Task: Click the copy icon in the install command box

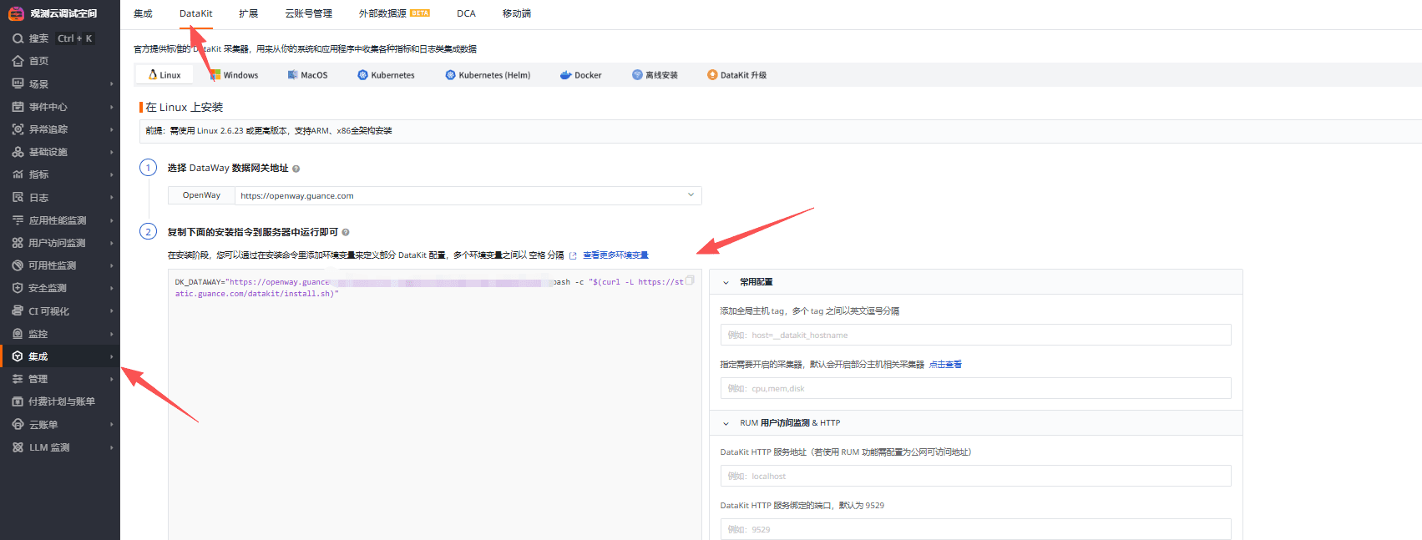Action: click(690, 280)
